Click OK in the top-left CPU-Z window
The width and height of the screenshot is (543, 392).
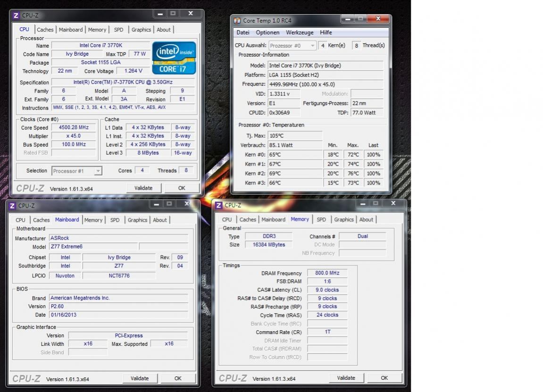click(182, 188)
